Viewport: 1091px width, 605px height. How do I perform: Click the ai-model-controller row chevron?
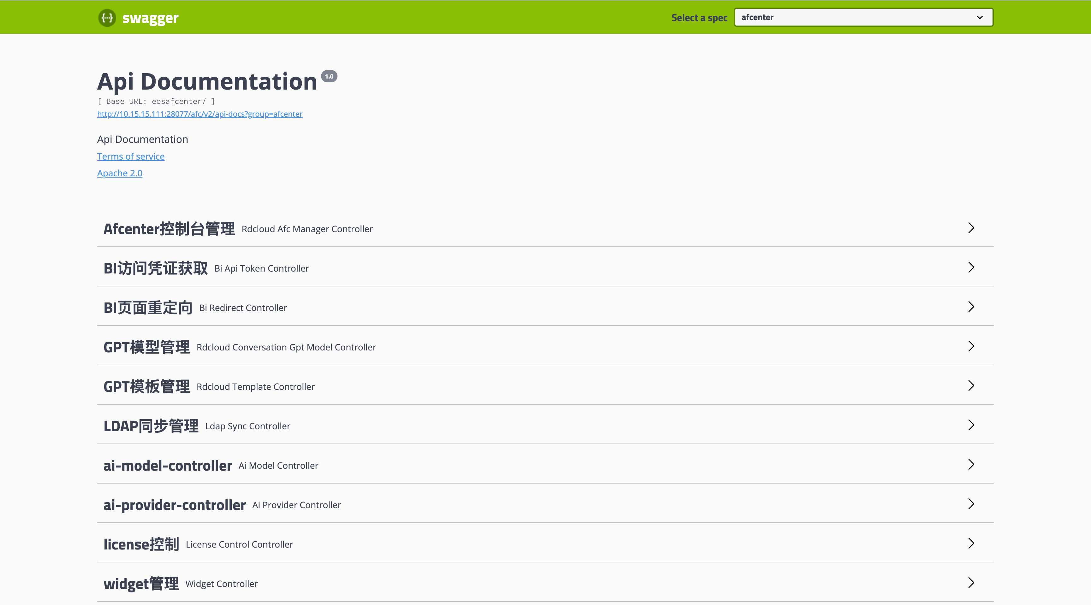click(971, 465)
